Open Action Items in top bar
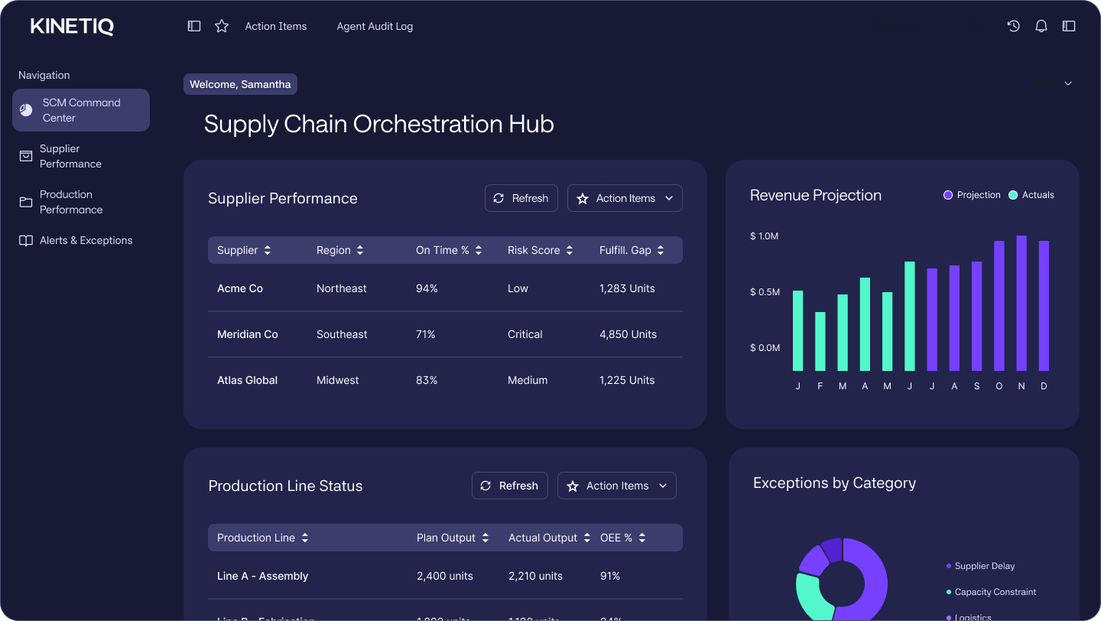Image resolution: width=1101 pixels, height=621 pixels. click(x=276, y=26)
